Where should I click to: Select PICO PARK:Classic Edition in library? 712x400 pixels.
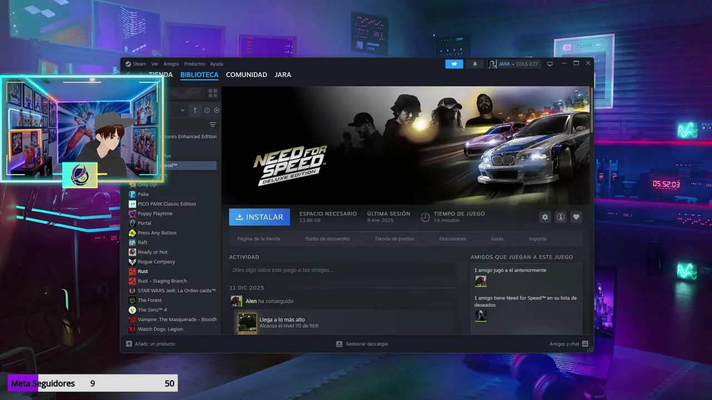pos(167,204)
